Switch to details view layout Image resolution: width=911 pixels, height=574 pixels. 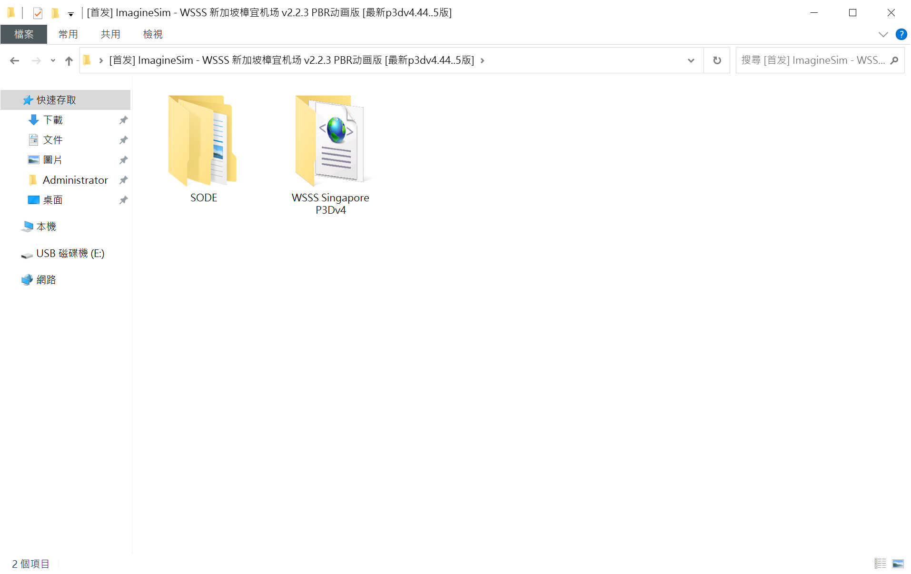coord(880,564)
